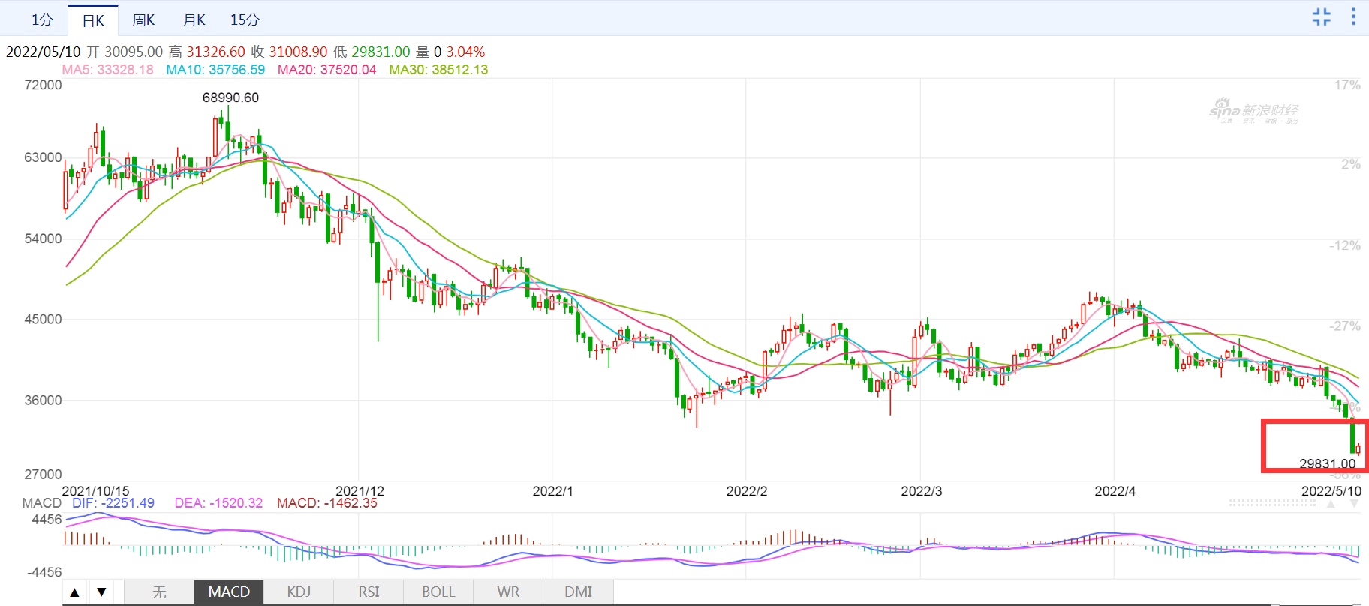
Task: Click the Sina Finance watermark logo
Action: coord(1253,112)
